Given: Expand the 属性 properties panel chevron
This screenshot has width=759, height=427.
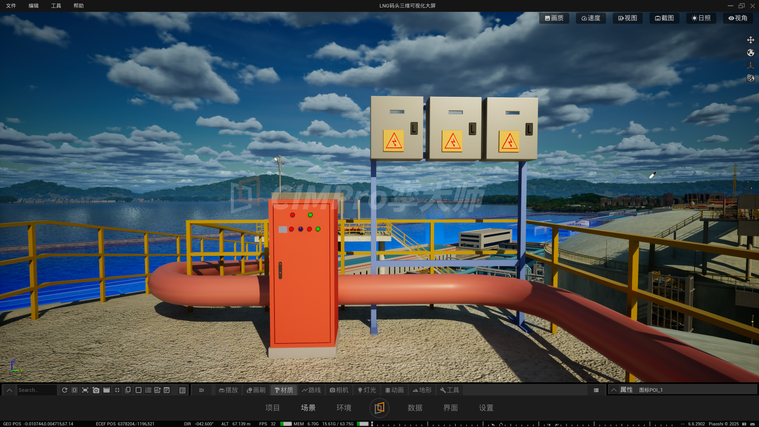Looking at the screenshot, I should click(614, 390).
